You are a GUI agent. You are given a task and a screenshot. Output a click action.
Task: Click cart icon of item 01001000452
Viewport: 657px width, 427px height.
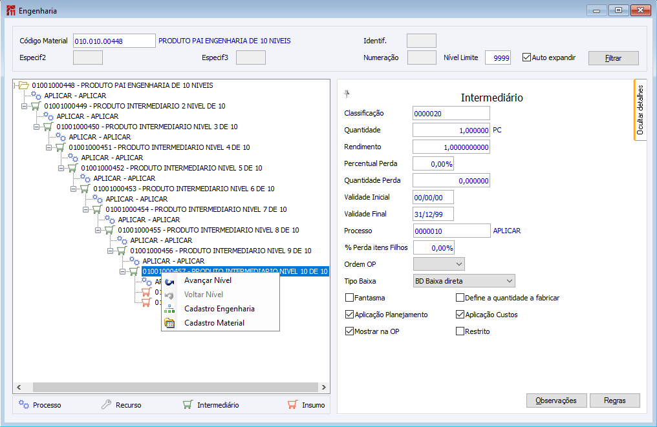click(73, 168)
